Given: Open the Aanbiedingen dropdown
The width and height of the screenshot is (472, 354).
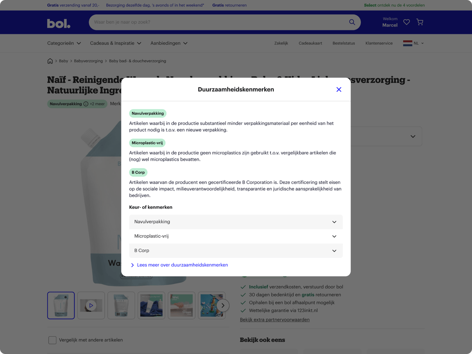Looking at the screenshot, I should click(169, 43).
